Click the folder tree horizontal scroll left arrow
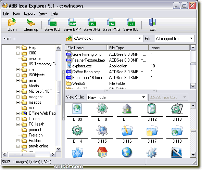Viewport: 202px width, 170px height. 5,154
